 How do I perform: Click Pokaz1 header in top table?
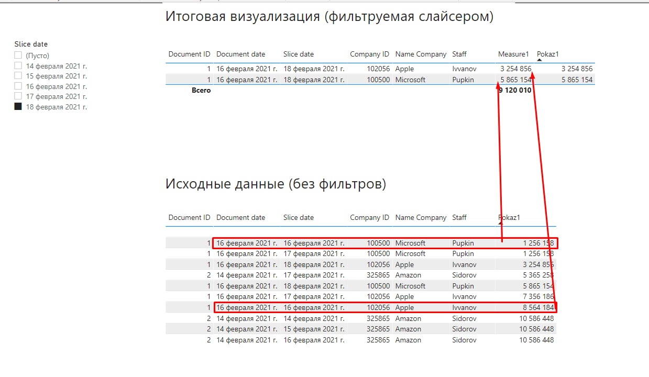pos(548,54)
